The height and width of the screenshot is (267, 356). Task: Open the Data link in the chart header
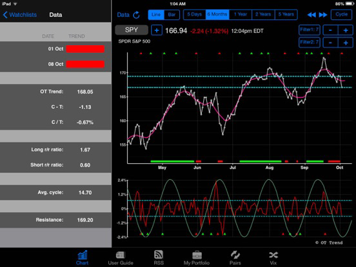[123, 15]
